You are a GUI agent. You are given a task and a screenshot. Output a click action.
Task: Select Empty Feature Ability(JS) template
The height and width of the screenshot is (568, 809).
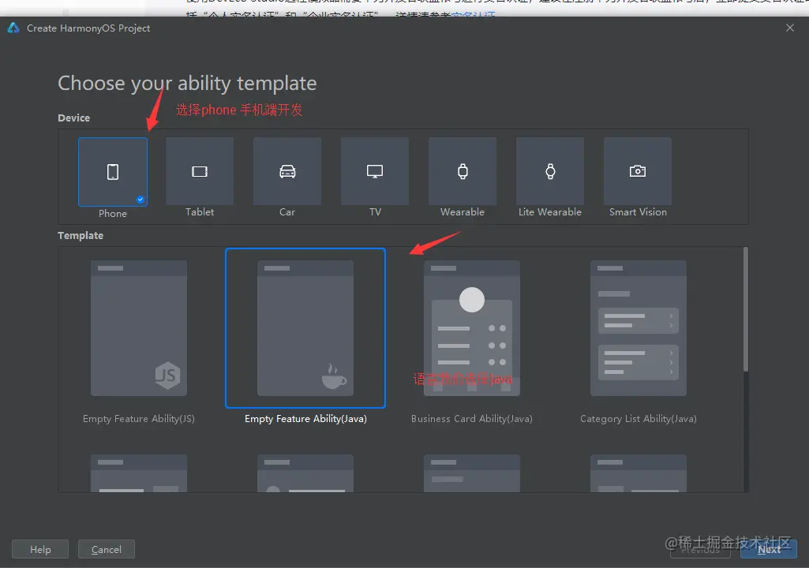click(x=139, y=328)
